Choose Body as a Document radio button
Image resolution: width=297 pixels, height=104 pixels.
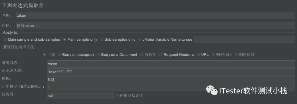(x=98, y=55)
